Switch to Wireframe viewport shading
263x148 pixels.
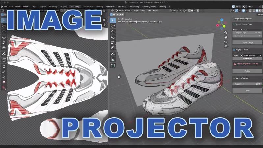click(254, 11)
